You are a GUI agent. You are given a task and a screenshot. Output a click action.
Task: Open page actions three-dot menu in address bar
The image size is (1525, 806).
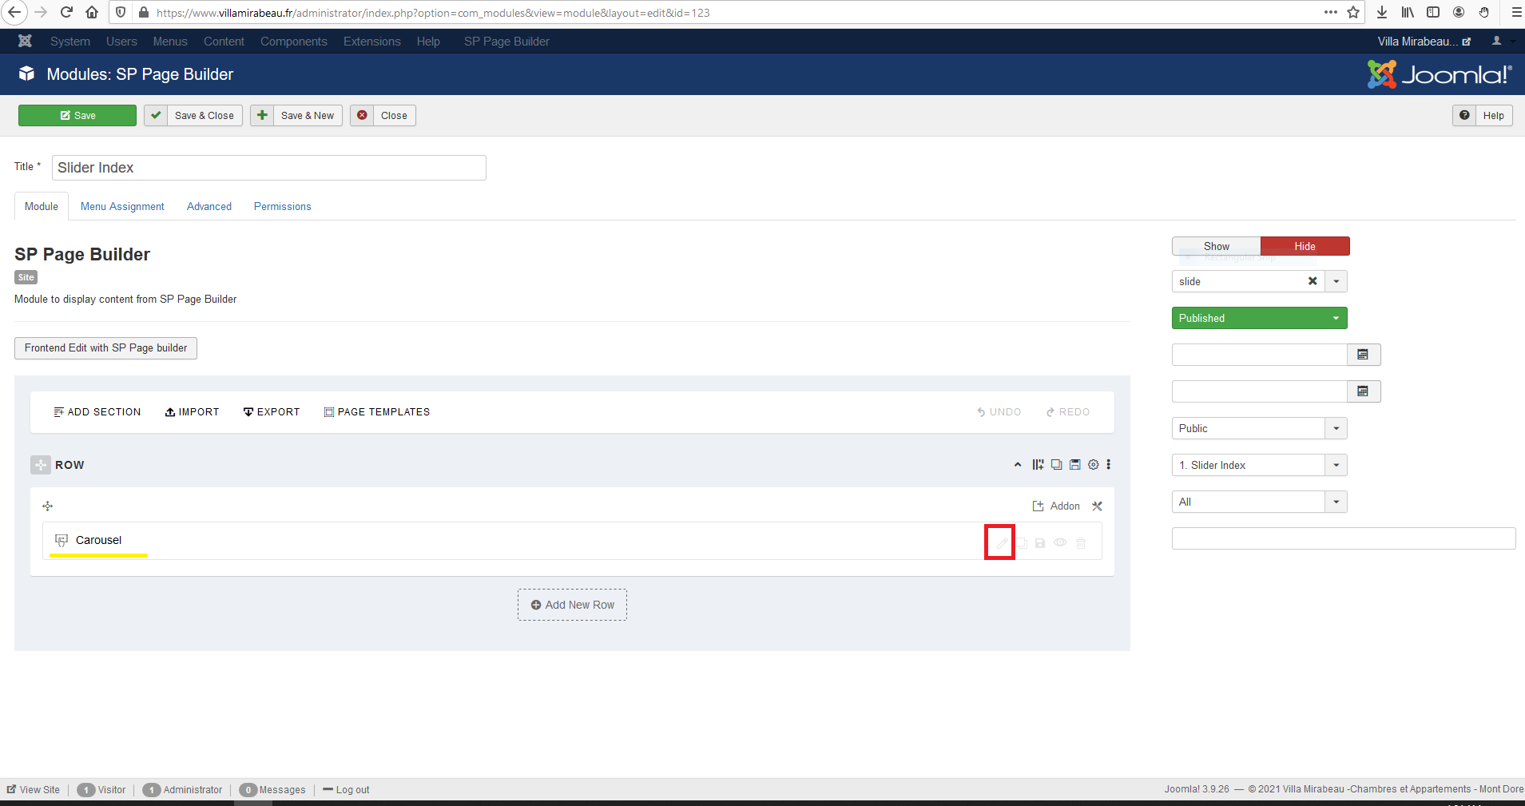(x=1330, y=12)
